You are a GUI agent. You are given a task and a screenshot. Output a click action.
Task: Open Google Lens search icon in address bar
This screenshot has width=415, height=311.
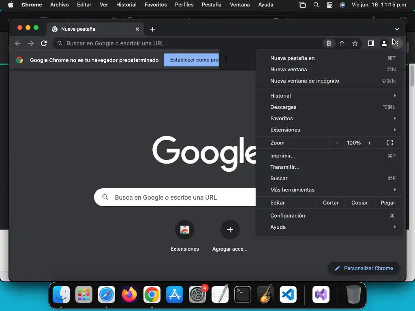[329, 43]
